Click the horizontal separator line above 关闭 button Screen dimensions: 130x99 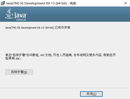point(65,88)
